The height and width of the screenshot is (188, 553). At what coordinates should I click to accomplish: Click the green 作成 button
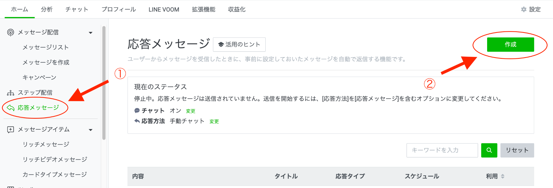click(x=510, y=45)
